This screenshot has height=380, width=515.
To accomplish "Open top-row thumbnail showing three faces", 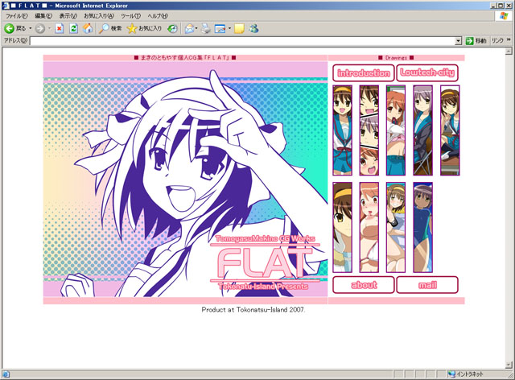I will pos(369,130).
